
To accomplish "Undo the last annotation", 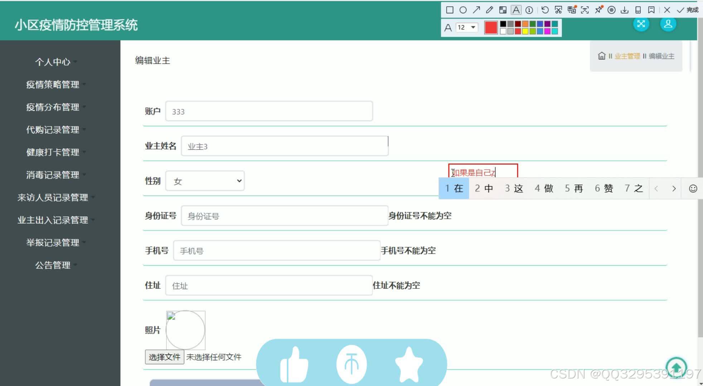I will coord(545,10).
